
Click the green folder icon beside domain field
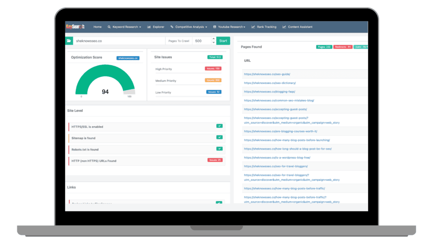(x=69, y=41)
